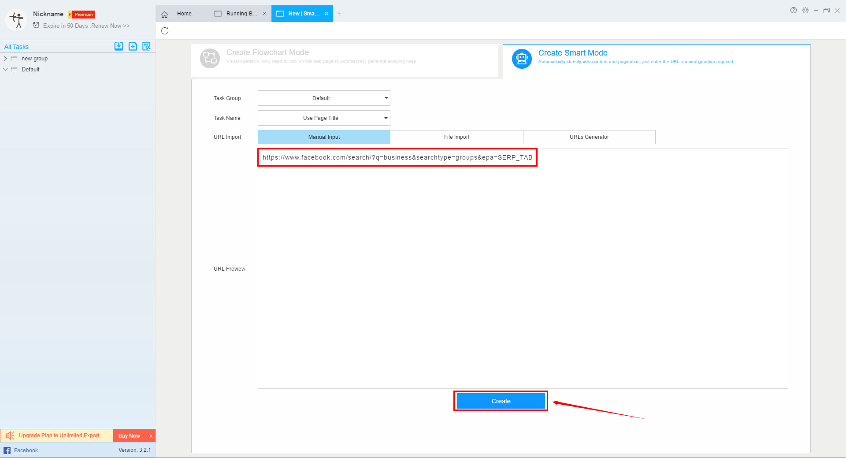The width and height of the screenshot is (846, 458).
Task: Close the New | Sma... tab
Action: 327,14
